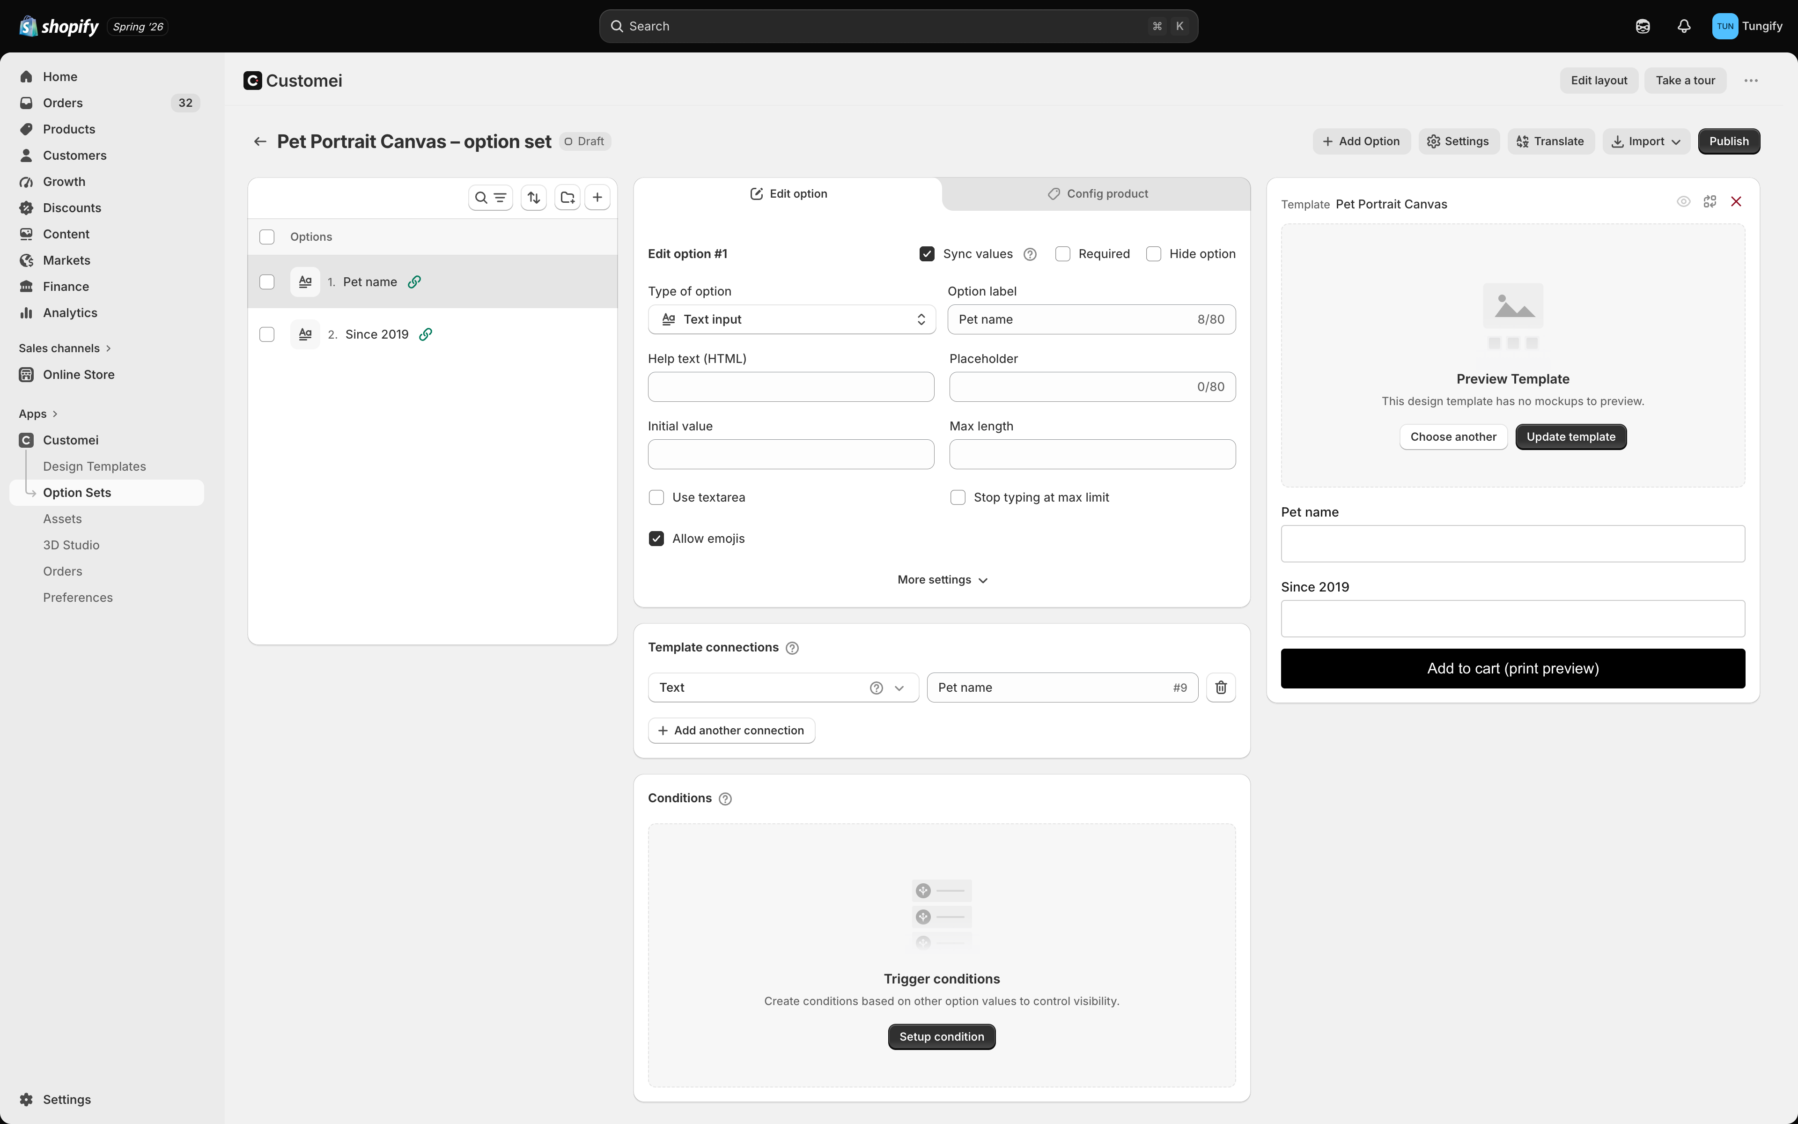Image resolution: width=1798 pixels, height=1124 pixels.
Task: Toggle the Allow emojis checkbox
Action: (x=656, y=539)
